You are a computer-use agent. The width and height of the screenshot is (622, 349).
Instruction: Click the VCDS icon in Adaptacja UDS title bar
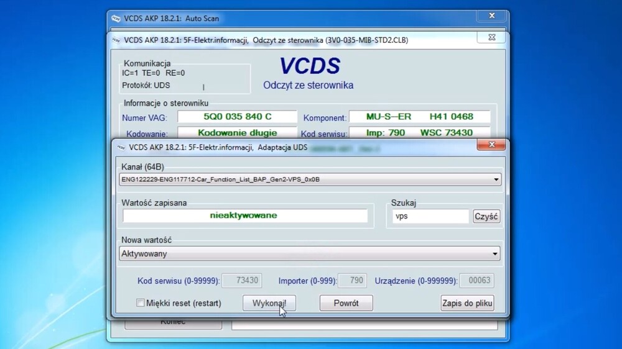120,148
